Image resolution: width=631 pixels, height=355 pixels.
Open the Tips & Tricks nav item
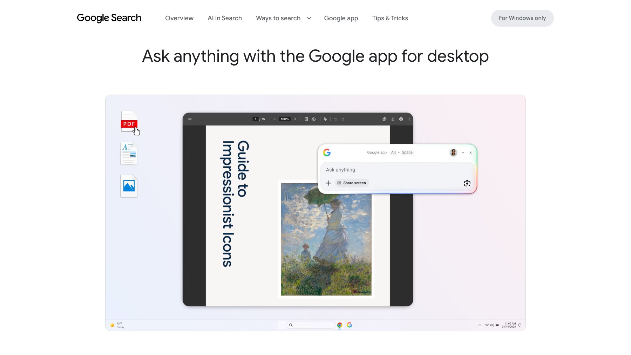390,18
